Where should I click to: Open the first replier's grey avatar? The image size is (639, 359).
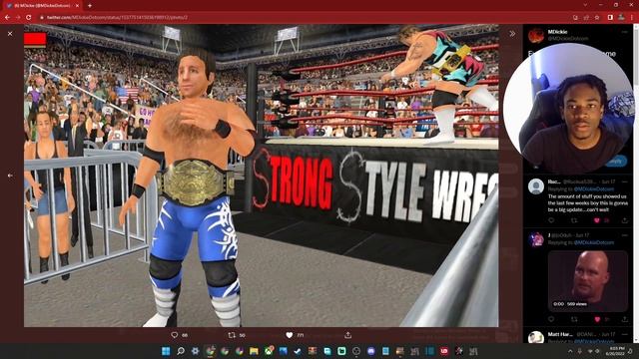(536, 186)
